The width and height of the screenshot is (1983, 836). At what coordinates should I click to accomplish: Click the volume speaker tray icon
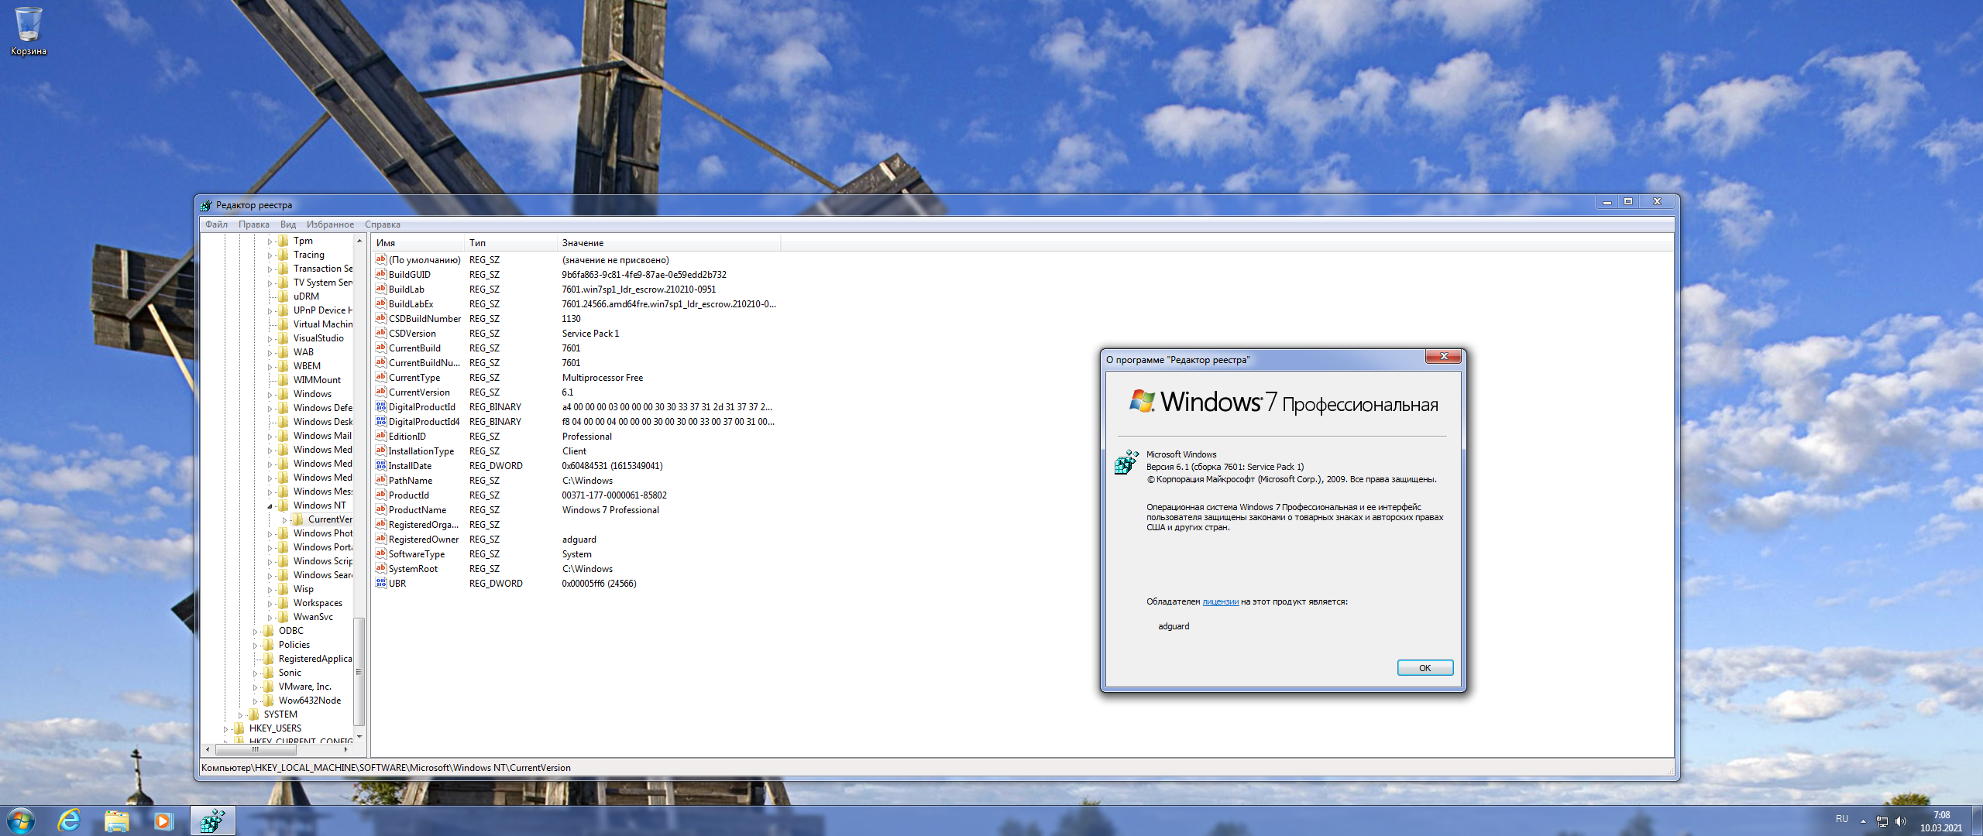pyautogui.click(x=1900, y=821)
